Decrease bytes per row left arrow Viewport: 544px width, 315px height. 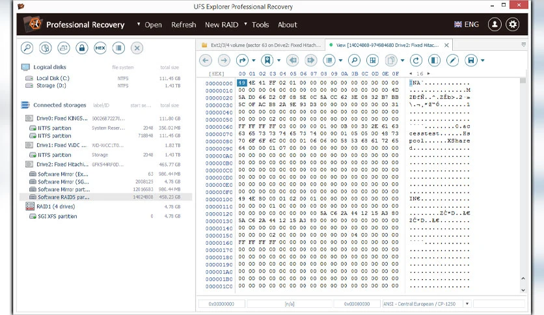(411, 74)
